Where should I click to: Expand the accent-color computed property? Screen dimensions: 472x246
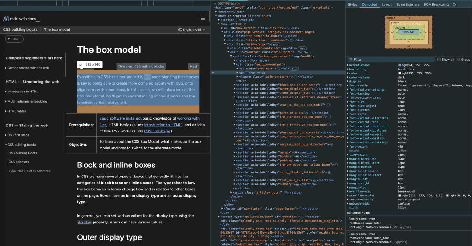[x=348, y=65]
